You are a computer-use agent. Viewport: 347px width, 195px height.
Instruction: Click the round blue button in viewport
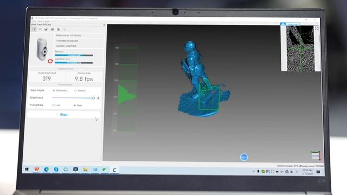244,157
